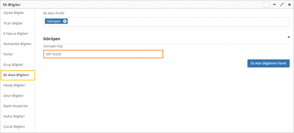Expand Ek Bilgiler panel to fullscreen
Viewport: 294px width, 133px height.
click(282, 5)
